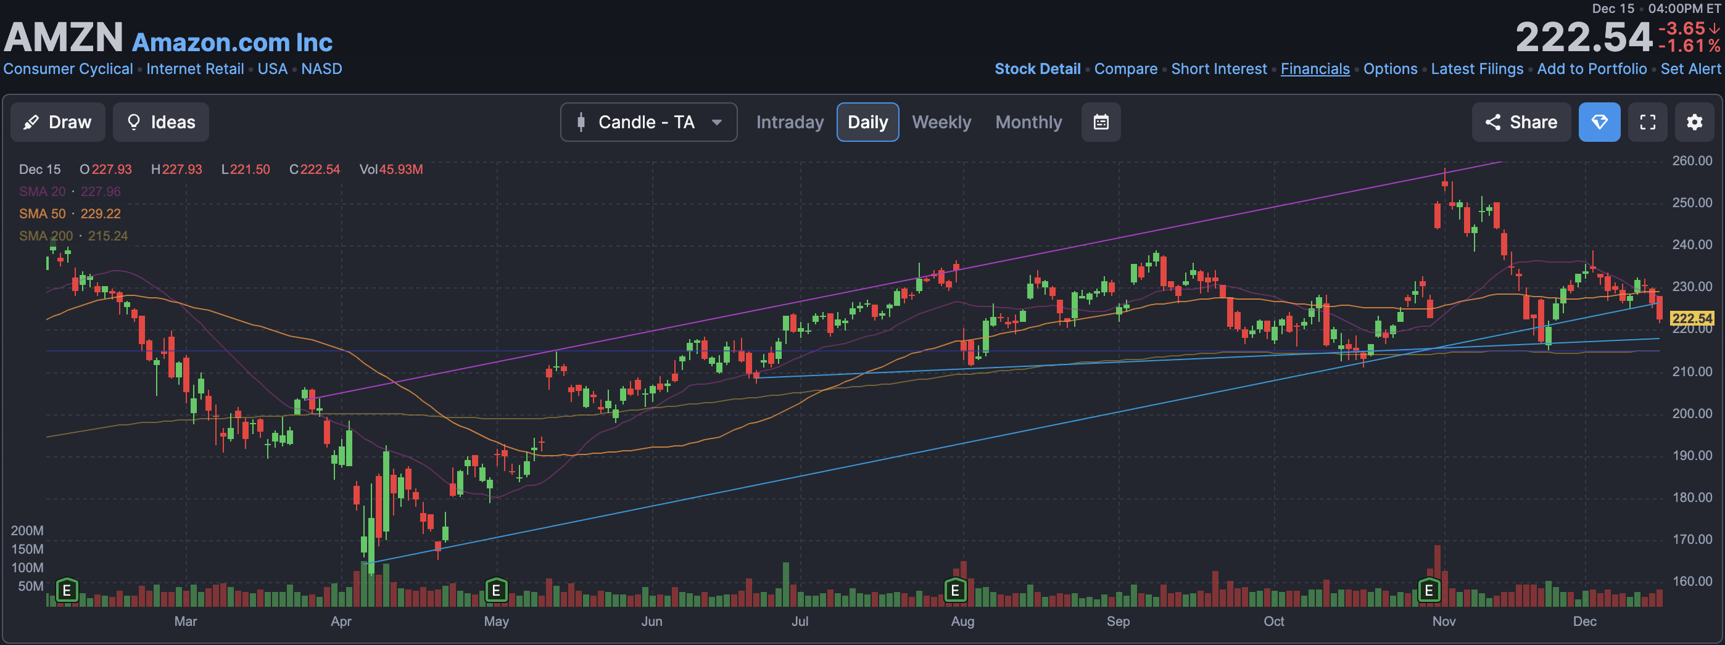
Task: Open the Stock Detail link
Action: 1037,69
